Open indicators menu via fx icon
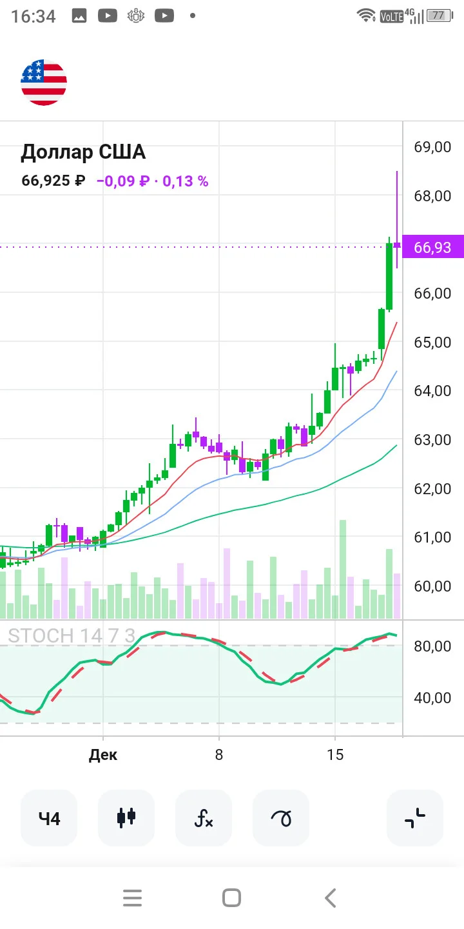The image size is (464, 929). tap(204, 818)
